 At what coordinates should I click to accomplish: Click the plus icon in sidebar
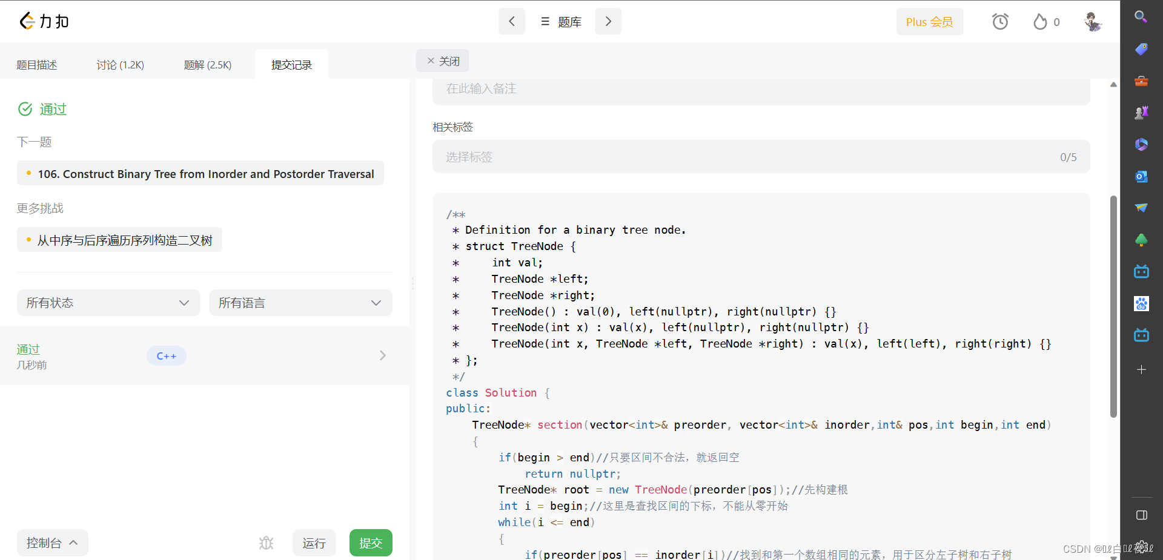[x=1141, y=369]
